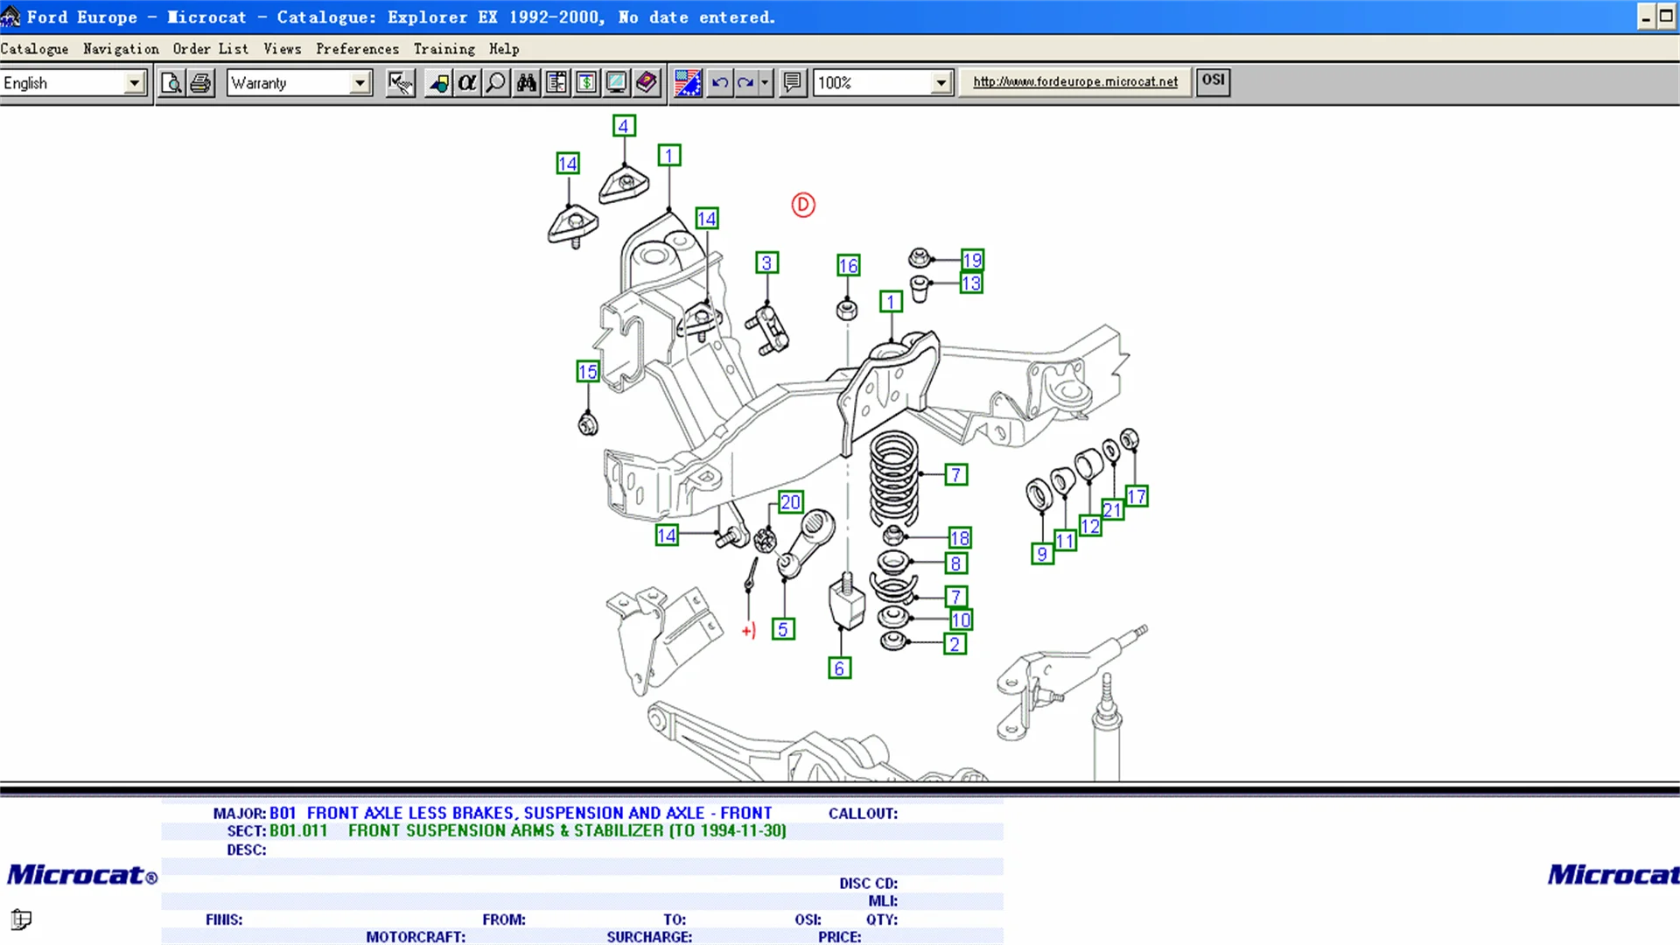Image resolution: width=1680 pixels, height=945 pixels.
Task: Click the printer icon
Action: pyautogui.click(x=201, y=83)
